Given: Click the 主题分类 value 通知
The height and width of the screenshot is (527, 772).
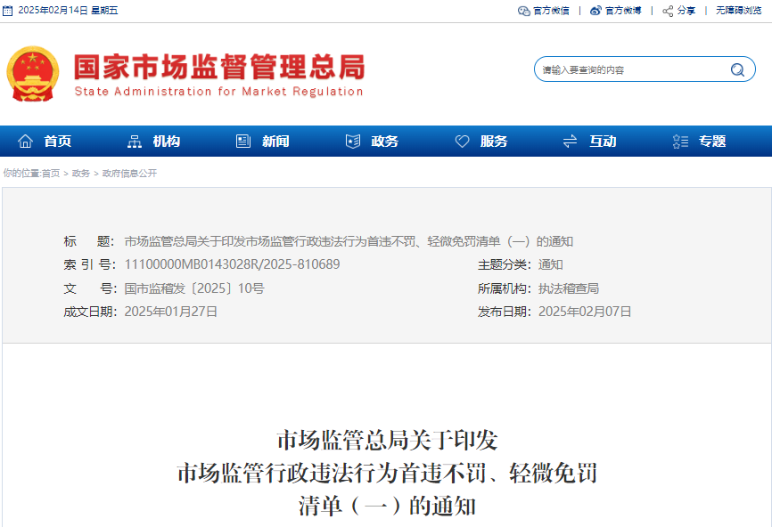Looking at the screenshot, I should pyautogui.click(x=550, y=264).
